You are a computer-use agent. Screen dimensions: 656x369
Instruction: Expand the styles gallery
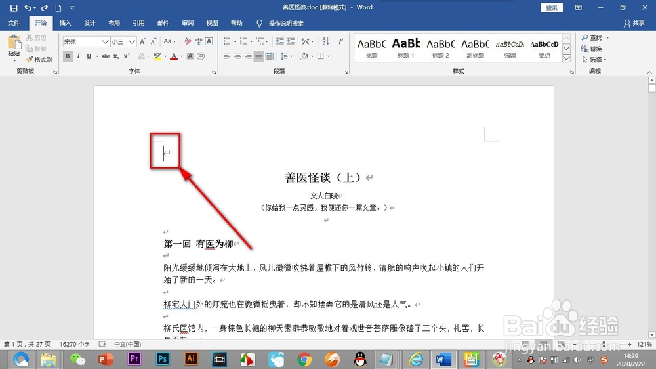(567, 58)
